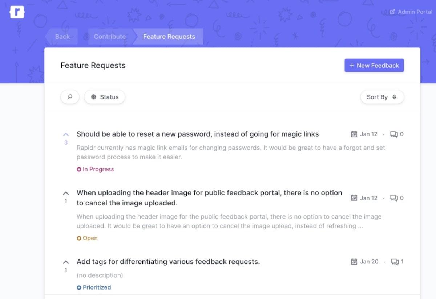The height and width of the screenshot is (299, 436).
Task: Open 'Add tags for differentiating' request title
Action: pos(168,262)
